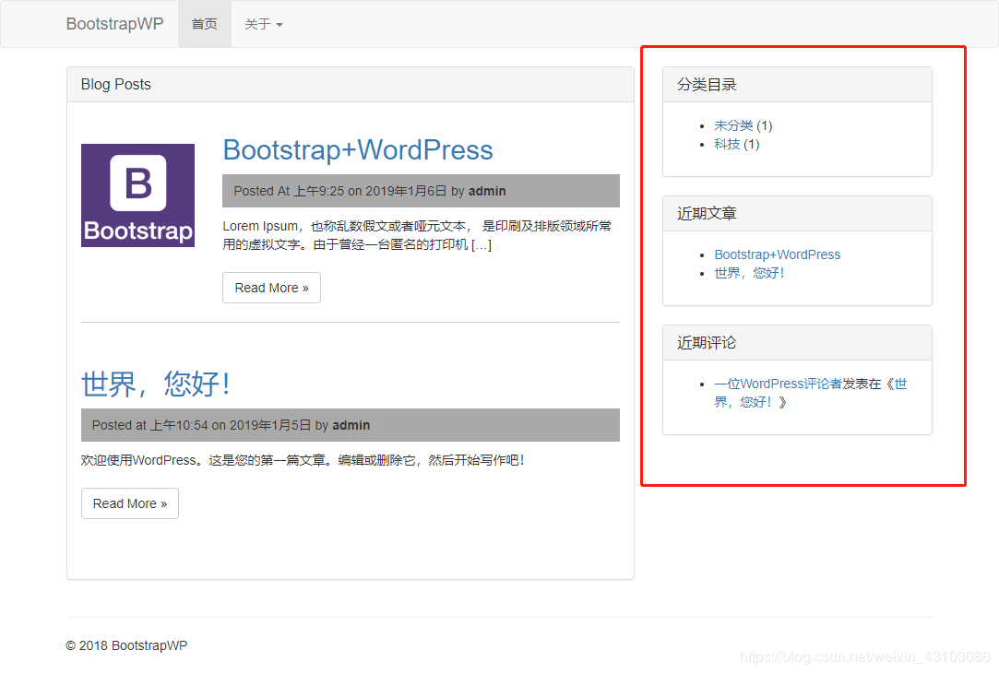The height and width of the screenshot is (674, 999).
Task: Click the © 2018 BootstrapWP footer text
Action: point(126,645)
